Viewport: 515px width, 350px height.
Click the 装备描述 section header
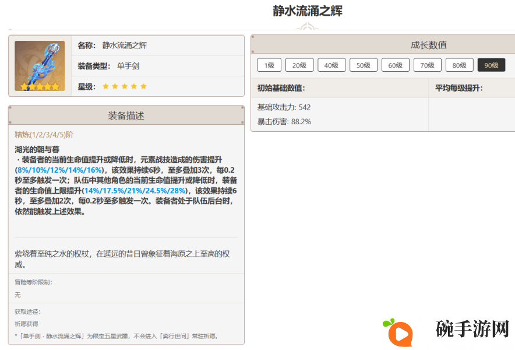point(126,116)
